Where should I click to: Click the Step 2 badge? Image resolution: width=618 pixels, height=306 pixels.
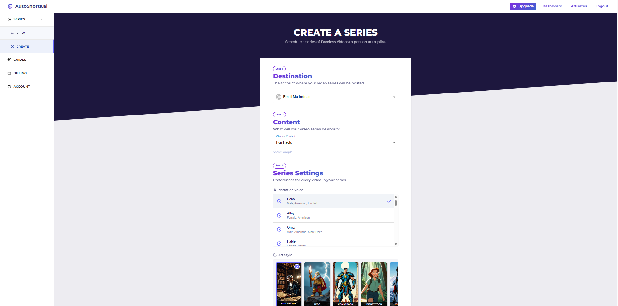[x=280, y=115]
